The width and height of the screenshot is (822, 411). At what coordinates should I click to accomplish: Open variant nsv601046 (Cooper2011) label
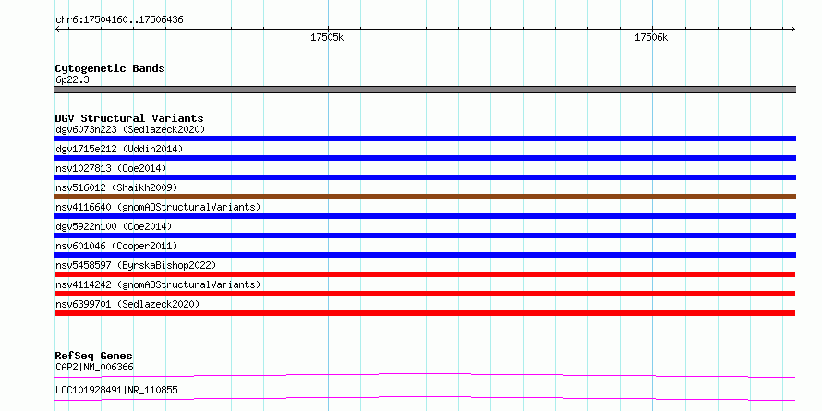click(x=116, y=246)
